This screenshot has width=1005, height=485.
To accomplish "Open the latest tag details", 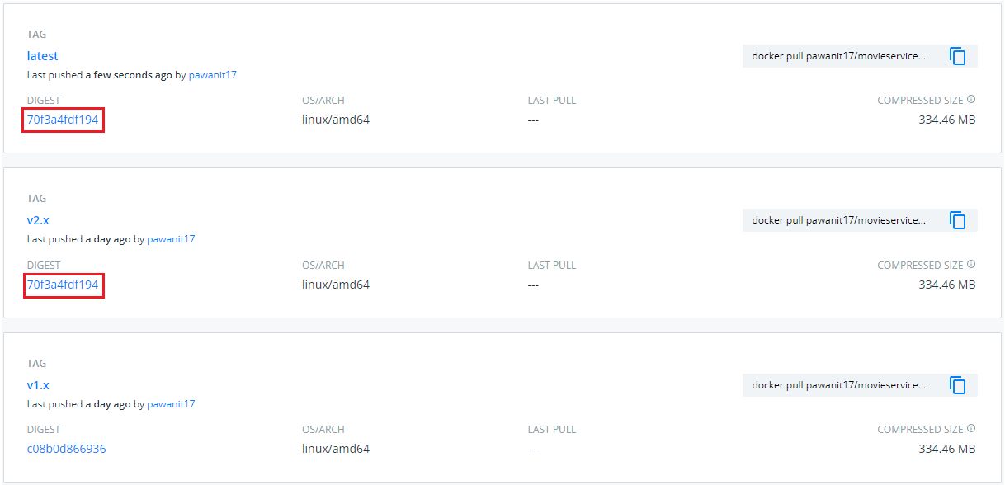I will [x=42, y=55].
